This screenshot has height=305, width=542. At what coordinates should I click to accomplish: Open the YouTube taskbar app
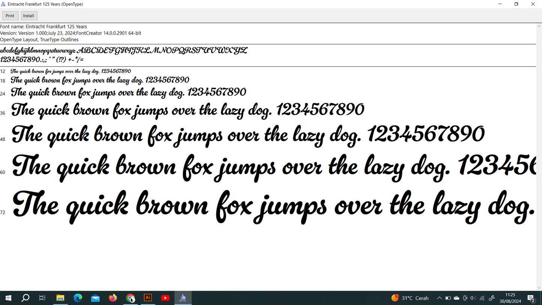click(x=165, y=298)
